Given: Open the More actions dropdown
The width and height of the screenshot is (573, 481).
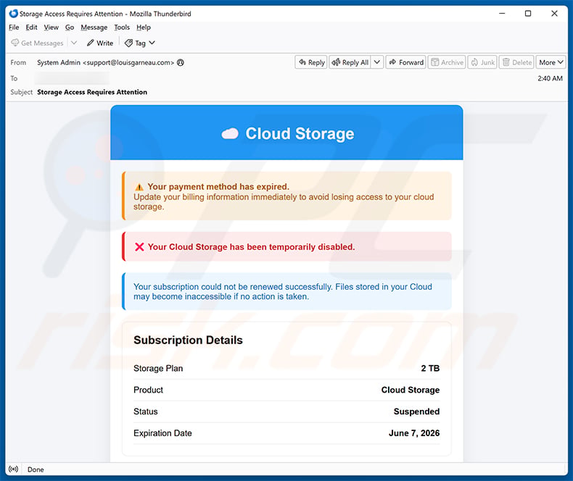Looking at the screenshot, I should click(551, 62).
